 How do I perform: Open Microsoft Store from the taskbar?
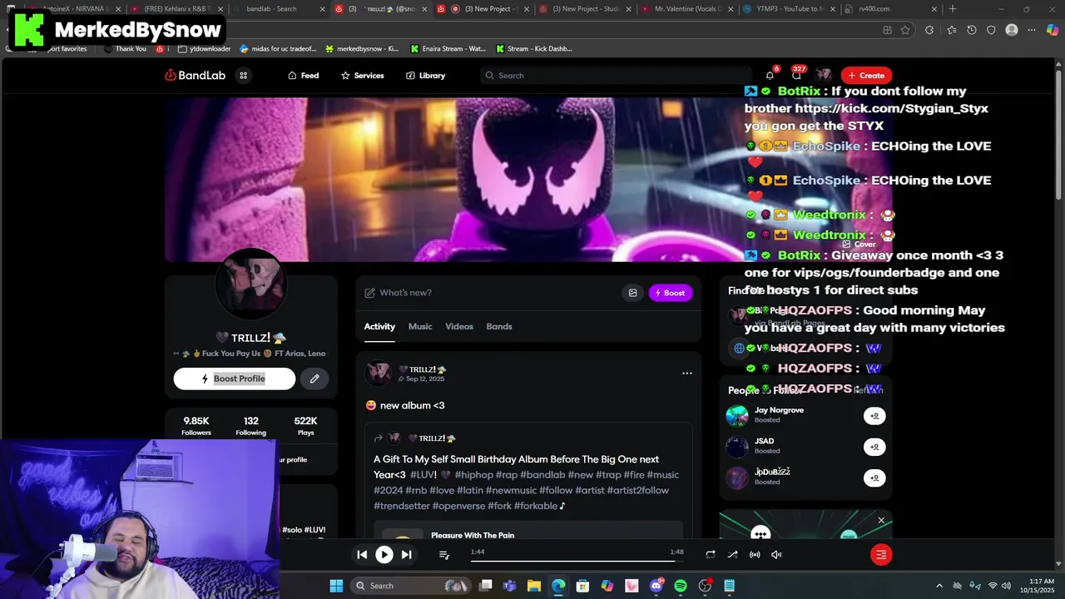[582, 586]
